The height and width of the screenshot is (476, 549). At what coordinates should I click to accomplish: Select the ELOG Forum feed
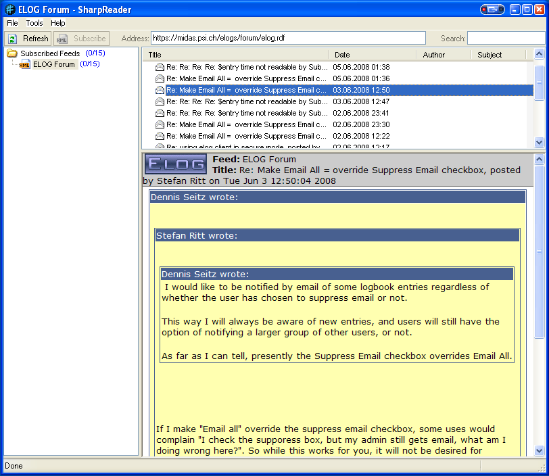tap(54, 64)
